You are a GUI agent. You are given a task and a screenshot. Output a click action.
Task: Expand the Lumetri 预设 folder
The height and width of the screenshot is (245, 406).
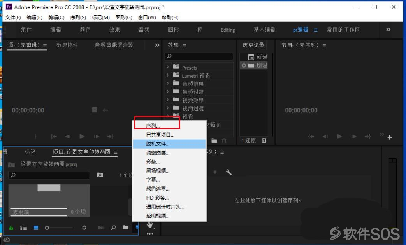click(x=167, y=75)
